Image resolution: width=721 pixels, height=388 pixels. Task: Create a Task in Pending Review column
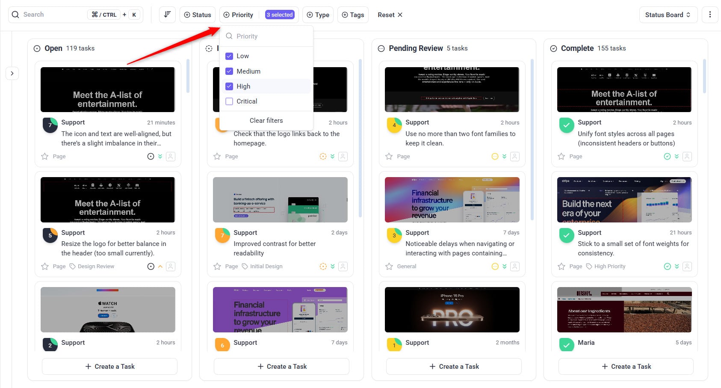[x=454, y=367]
